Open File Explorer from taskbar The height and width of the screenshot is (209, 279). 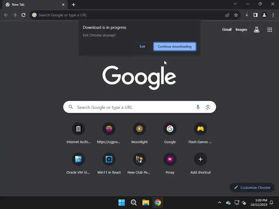point(145,202)
